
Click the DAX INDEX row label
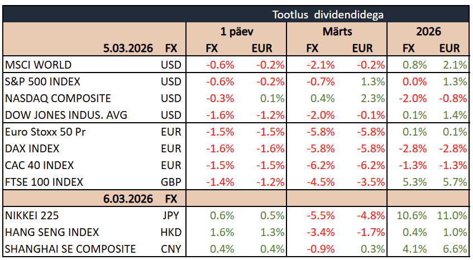(32, 149)
